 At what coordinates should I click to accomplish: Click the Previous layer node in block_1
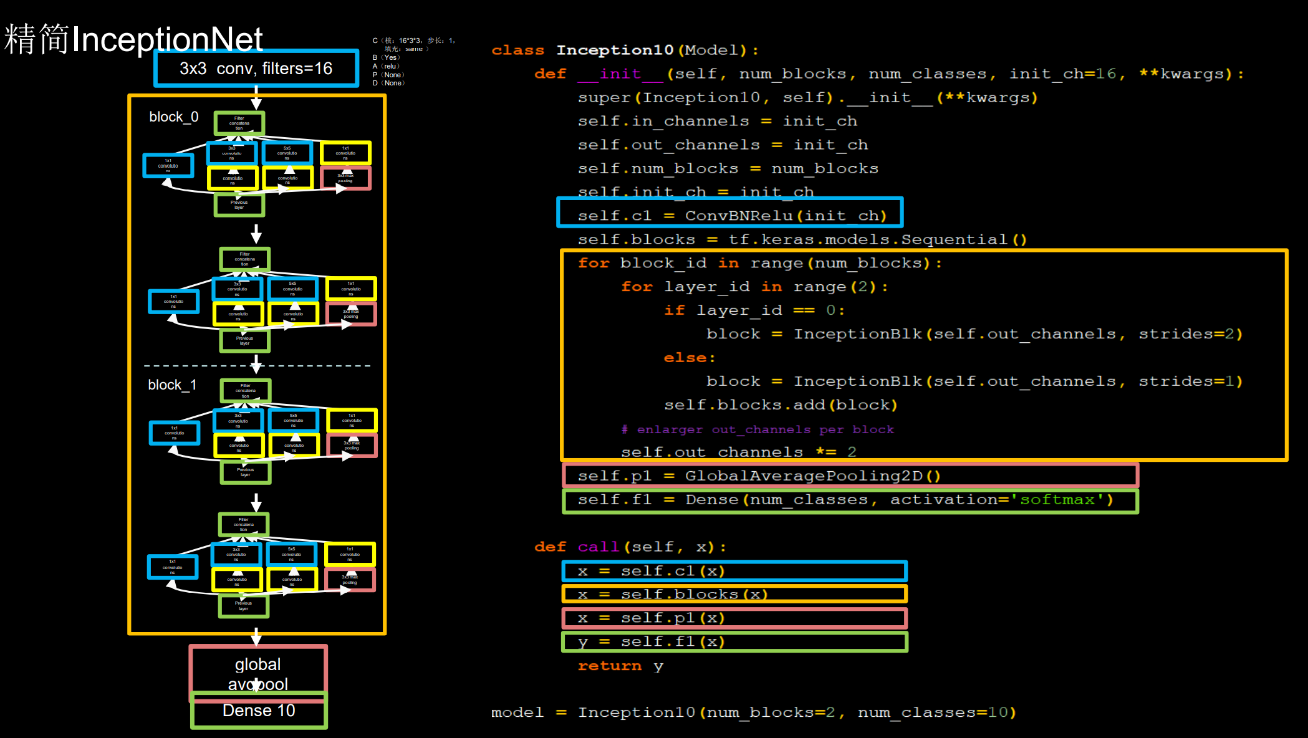pos(244,472)
